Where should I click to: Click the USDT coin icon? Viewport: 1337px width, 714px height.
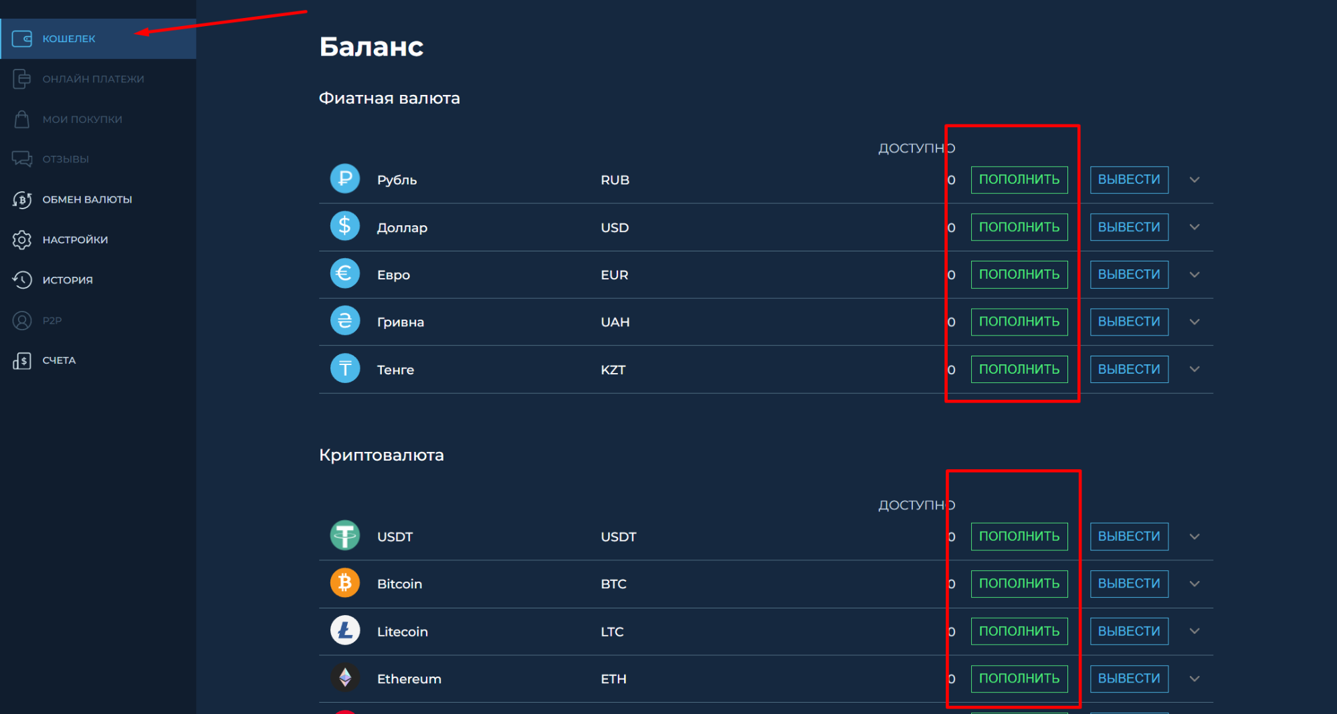pyautogui.click(x=344, y=535)
